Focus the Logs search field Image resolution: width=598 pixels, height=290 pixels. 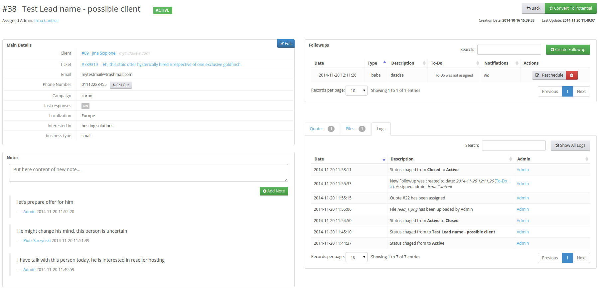click(x=514, y=145)
